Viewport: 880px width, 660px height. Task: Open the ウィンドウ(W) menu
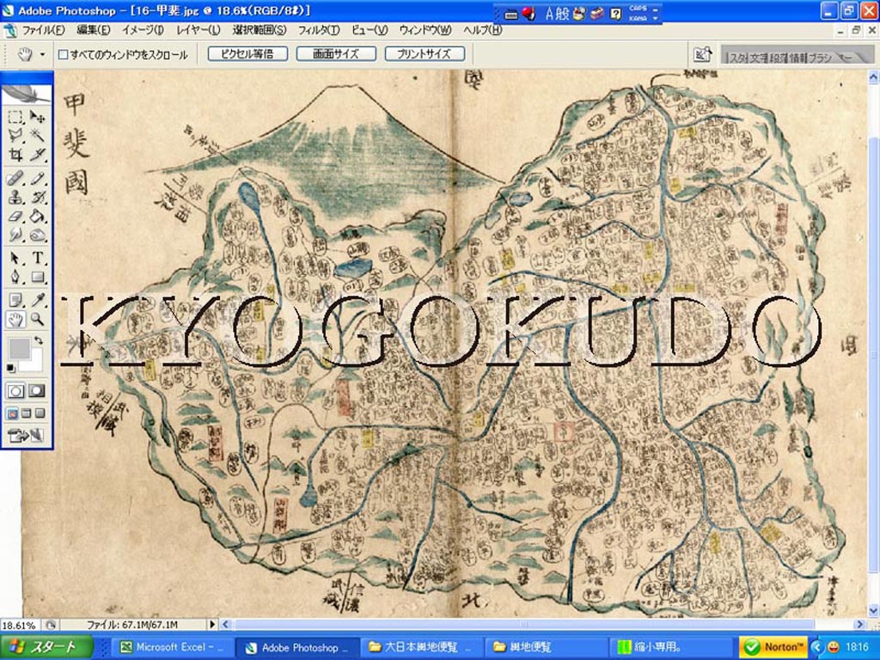tap(425, 30)
